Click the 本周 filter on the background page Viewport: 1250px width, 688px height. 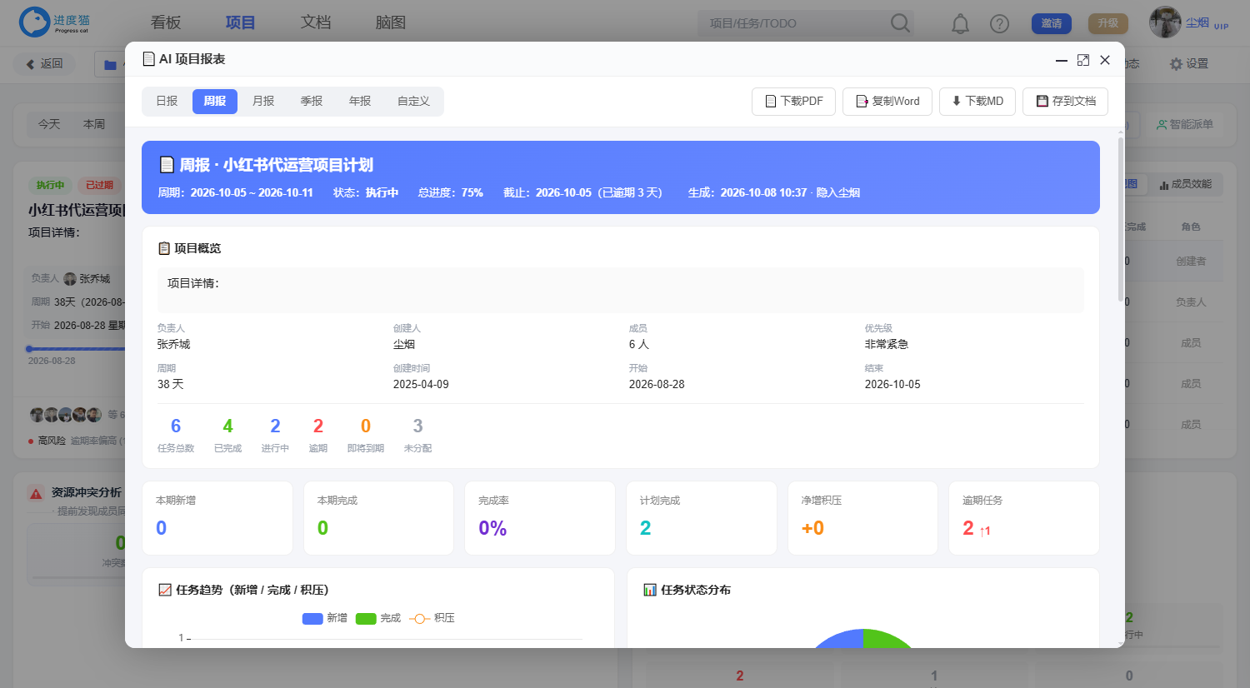pos(94,124)
